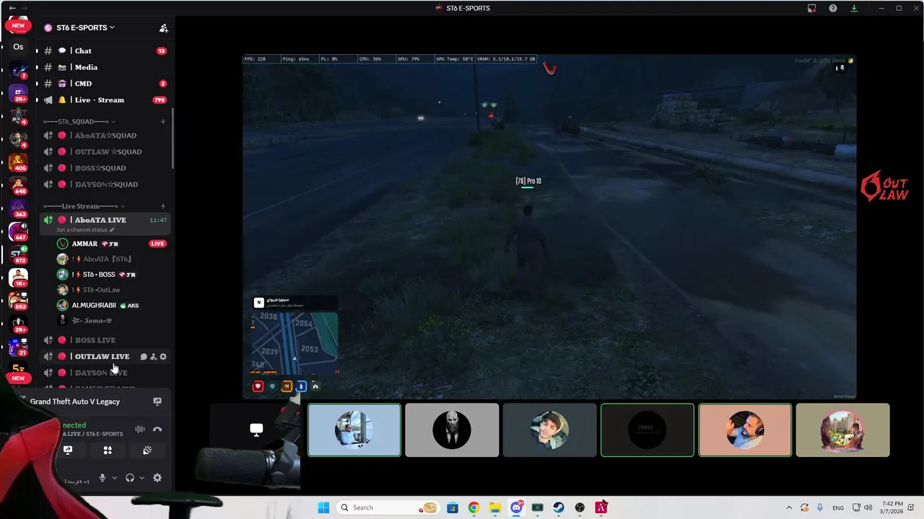Viewport: 924px width, 519px height.
Task: Click the LIVE badge next to AMMAR
Action: [x=157, y=244]
